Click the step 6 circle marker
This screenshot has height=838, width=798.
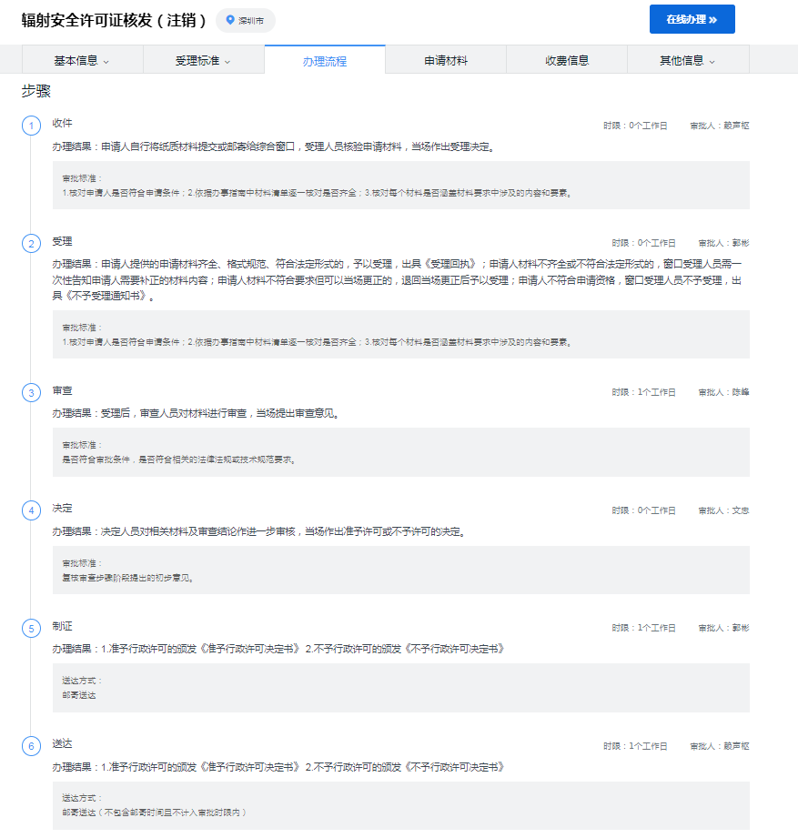32,746
